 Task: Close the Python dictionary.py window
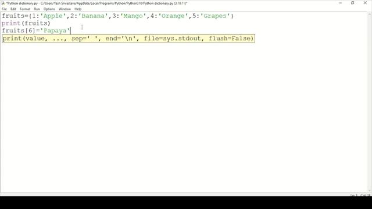coord(365,3)
